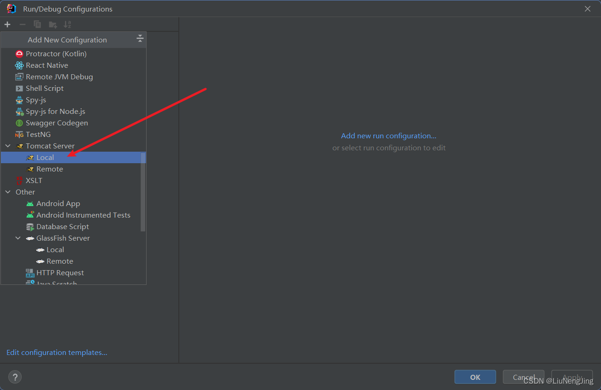601x390 pixels.
Task: Click the Remote JVM Debug icon
Action: [x=19, y=77]
